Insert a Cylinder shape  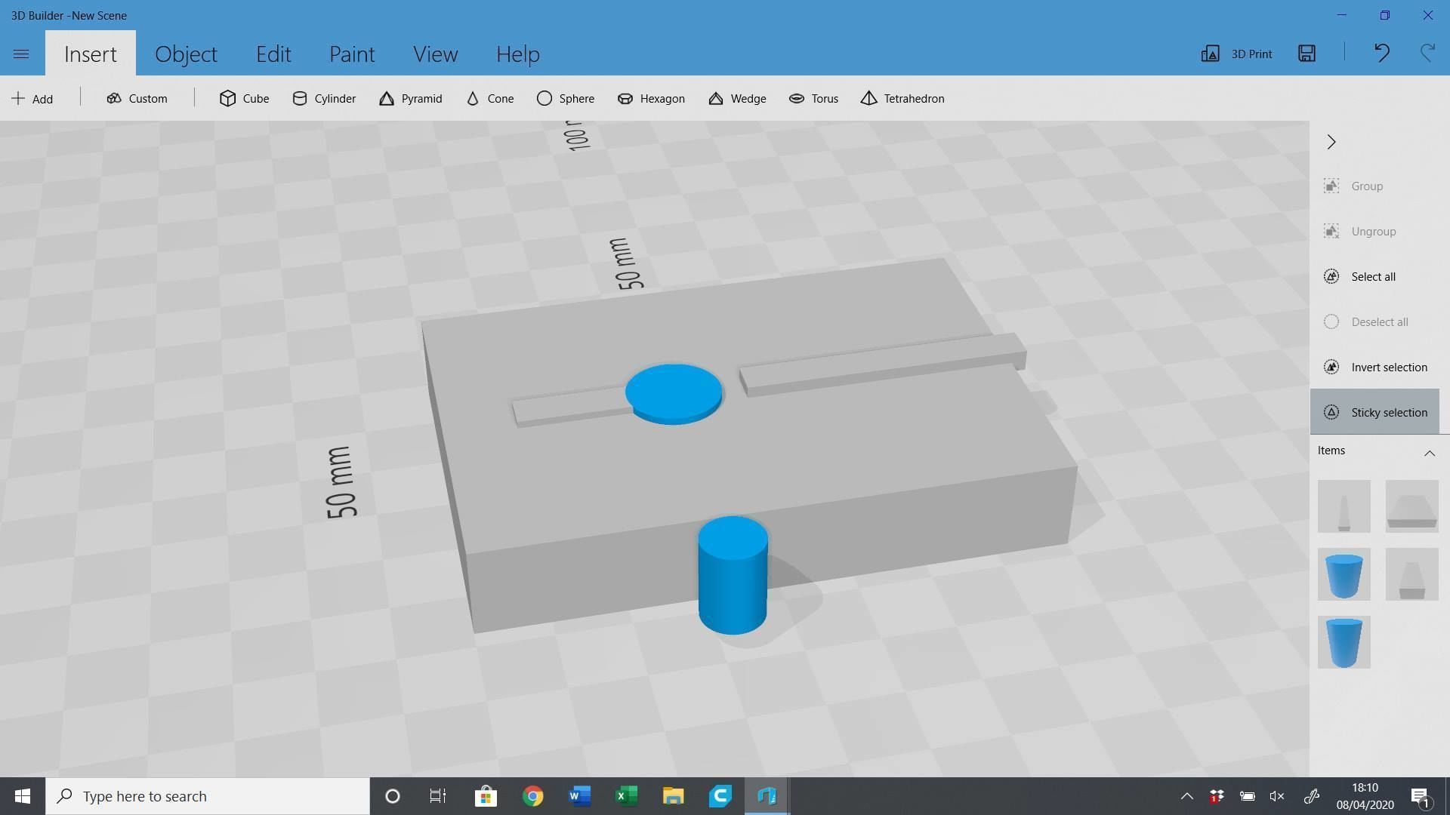pos(323,98)
